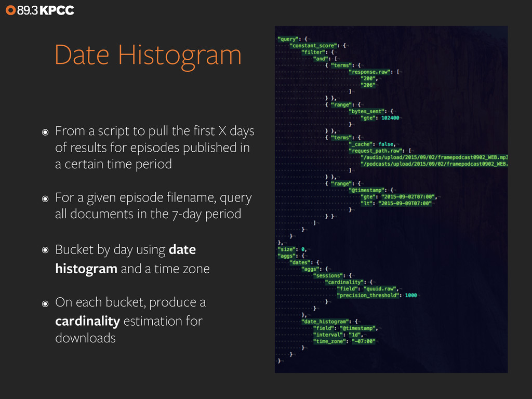Click the "request_path.raw" key

376,151
